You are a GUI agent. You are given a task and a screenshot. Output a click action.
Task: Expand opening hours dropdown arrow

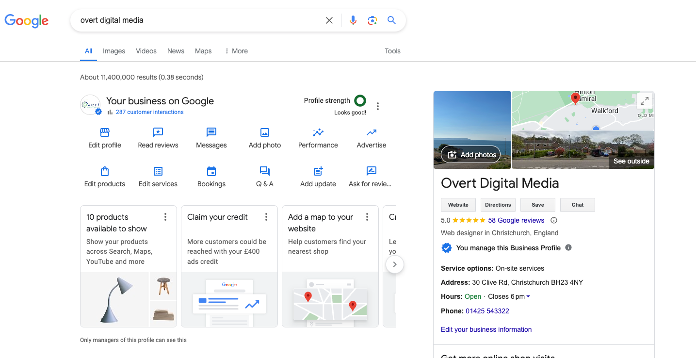(528, 296)
